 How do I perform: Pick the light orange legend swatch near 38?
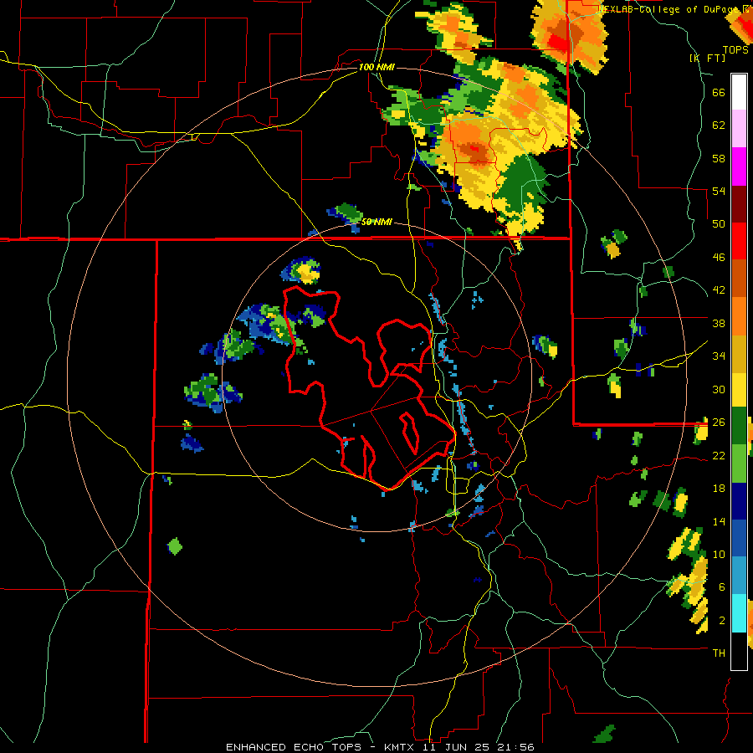(739, 316)
